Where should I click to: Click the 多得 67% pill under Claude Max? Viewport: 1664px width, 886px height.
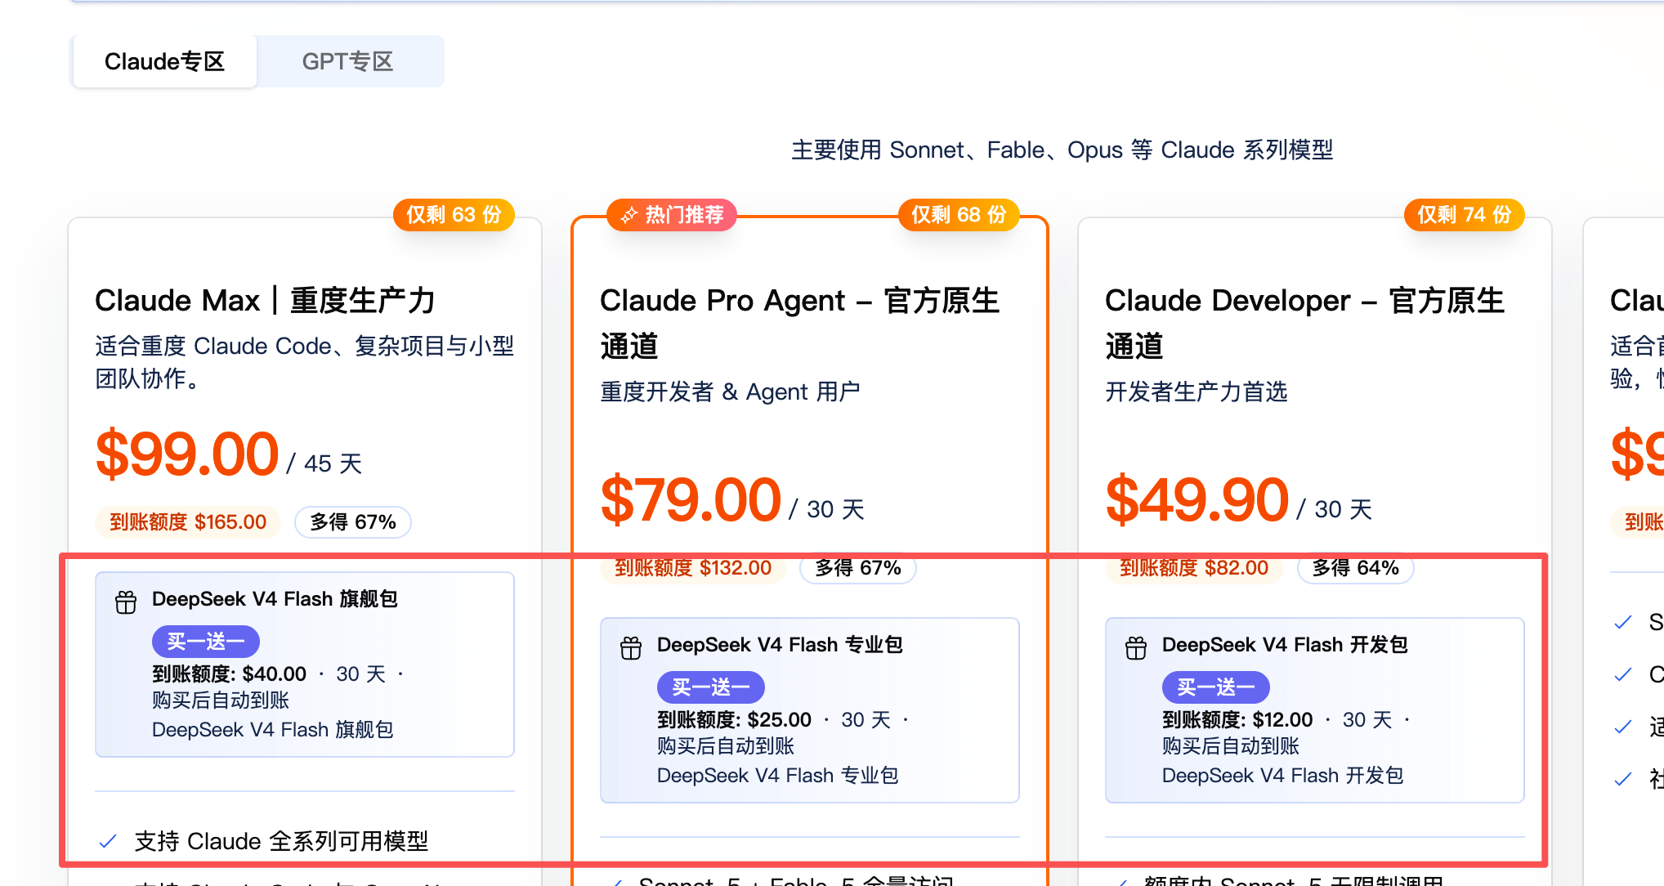(353, 522)
